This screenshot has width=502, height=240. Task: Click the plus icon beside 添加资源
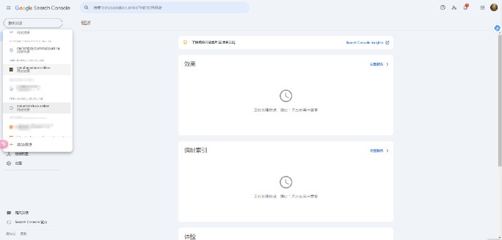pos(11,145)
